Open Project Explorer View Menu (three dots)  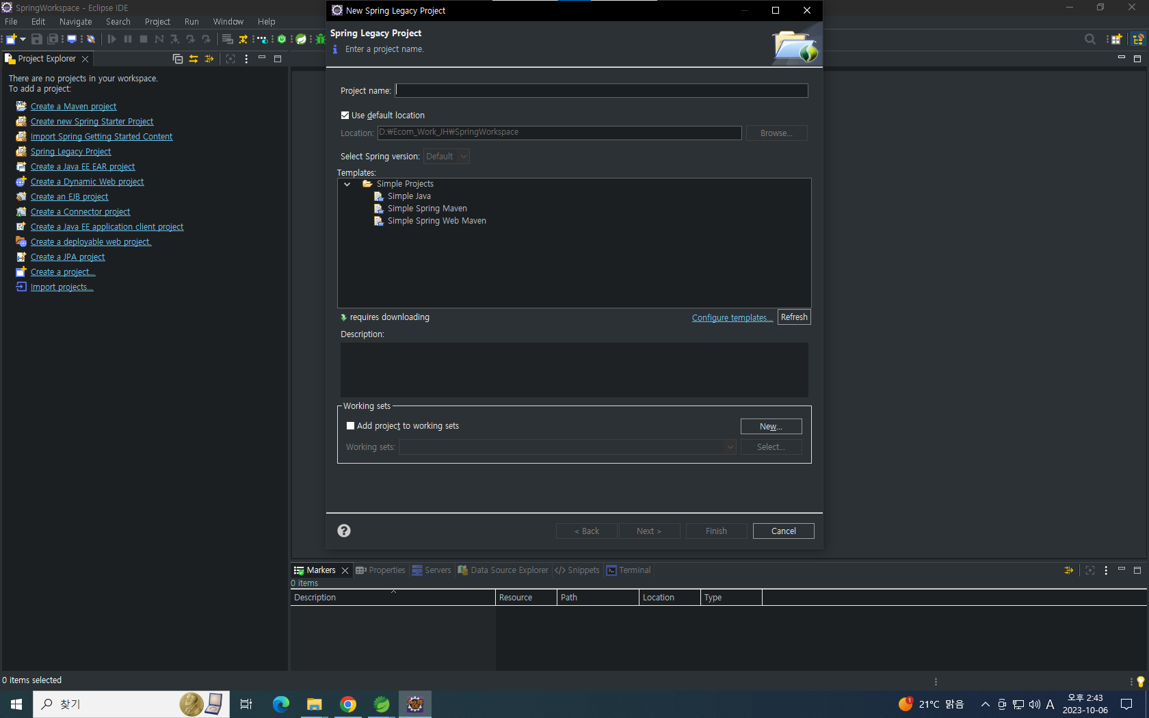tap(246, 59)
